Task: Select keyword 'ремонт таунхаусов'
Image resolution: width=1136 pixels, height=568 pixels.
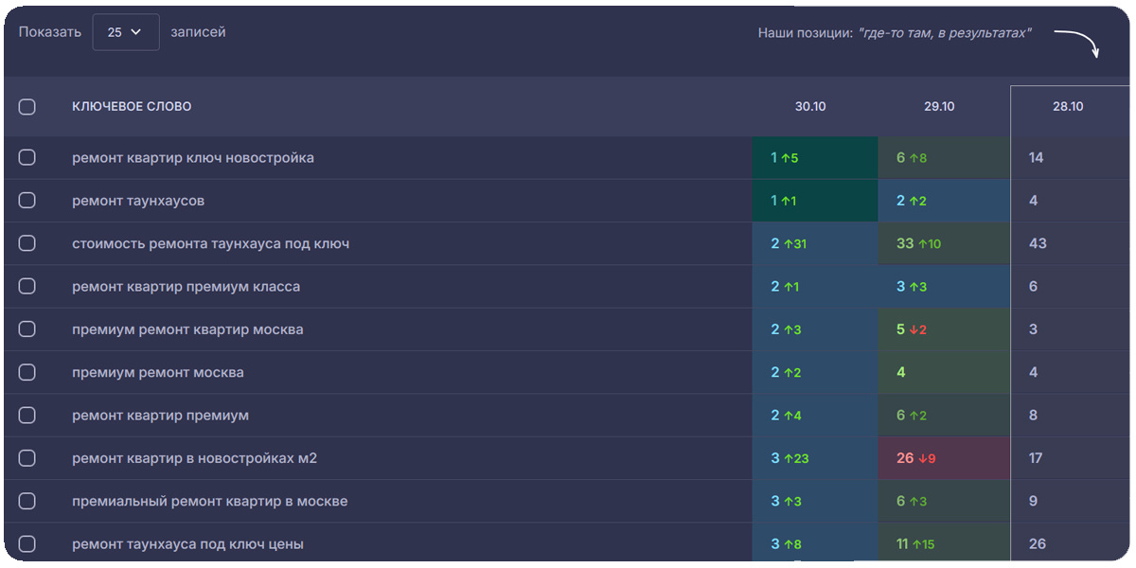Action: (138, 201)
